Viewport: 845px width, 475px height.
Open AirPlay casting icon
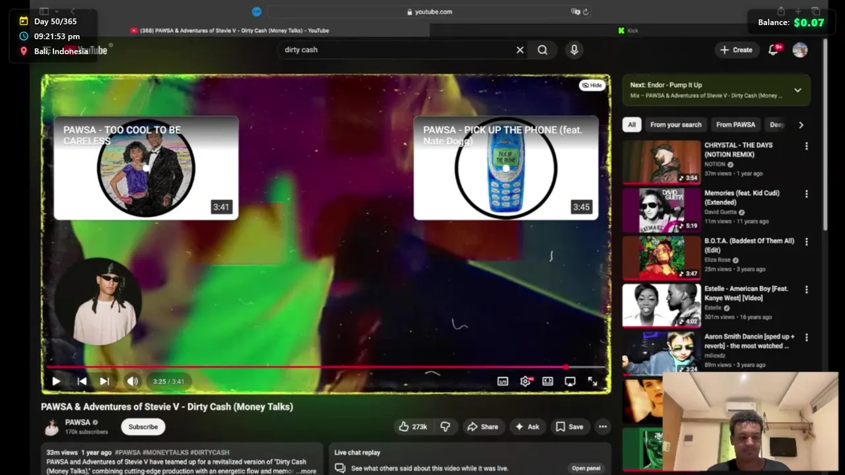(570, 381)
